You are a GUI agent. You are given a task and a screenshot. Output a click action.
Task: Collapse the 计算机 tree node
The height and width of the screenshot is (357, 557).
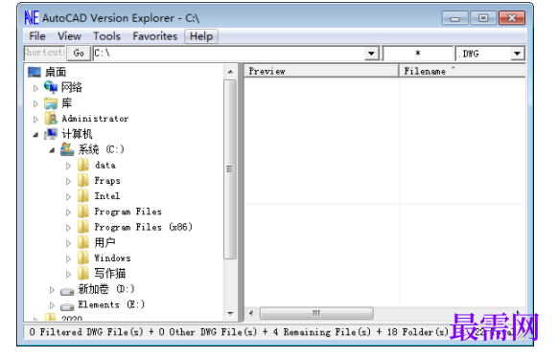(35, 134)
